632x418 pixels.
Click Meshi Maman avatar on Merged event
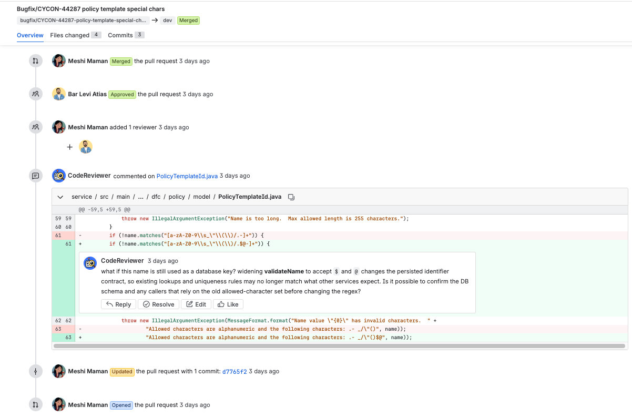point(59,61)
